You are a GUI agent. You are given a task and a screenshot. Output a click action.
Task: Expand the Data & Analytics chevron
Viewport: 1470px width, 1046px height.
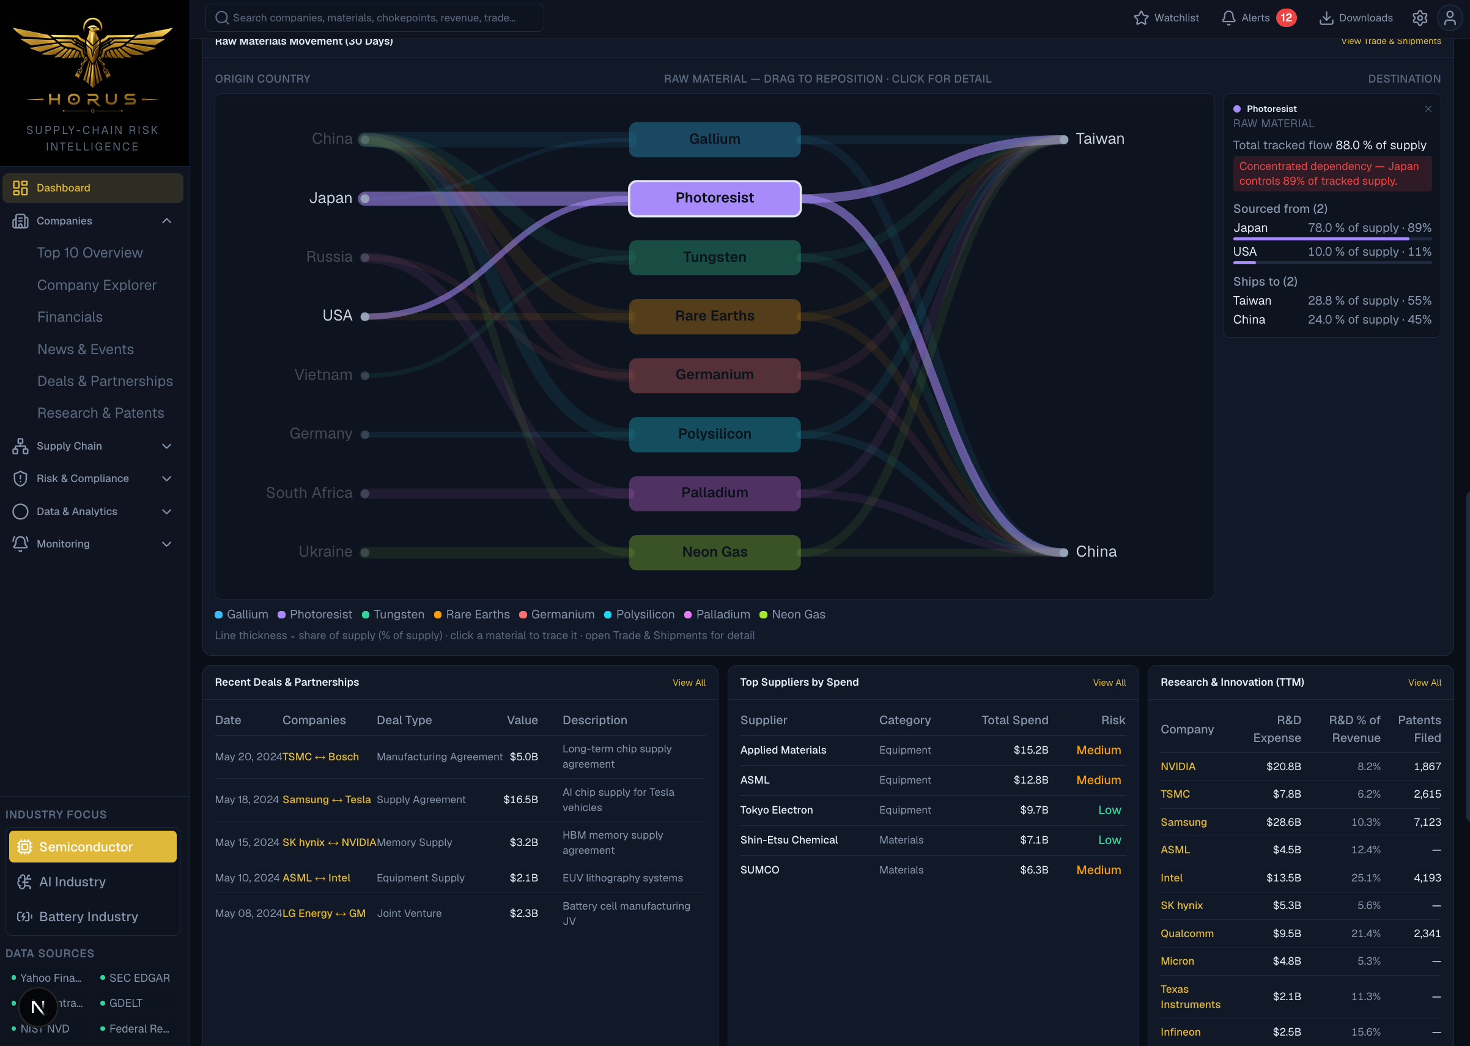[167, 511]
